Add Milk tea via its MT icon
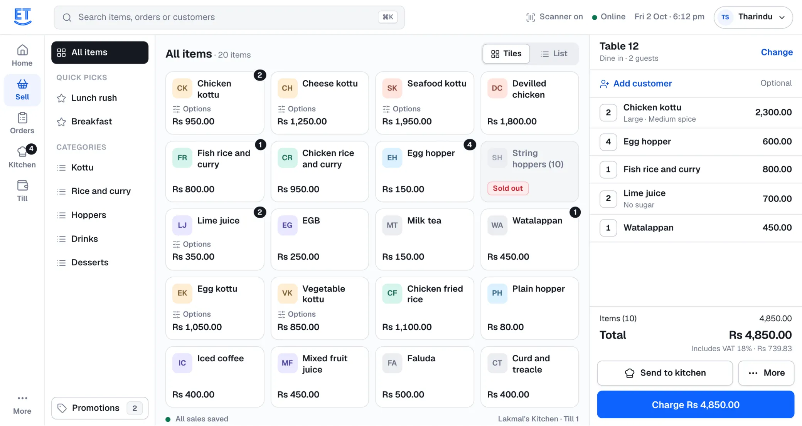Viewport: 802px width, 426px height. pyautogui.click(x=392, y=225)
